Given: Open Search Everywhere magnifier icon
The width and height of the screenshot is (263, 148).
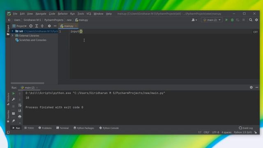Looking at the screenshot, I should coord(251,20).
